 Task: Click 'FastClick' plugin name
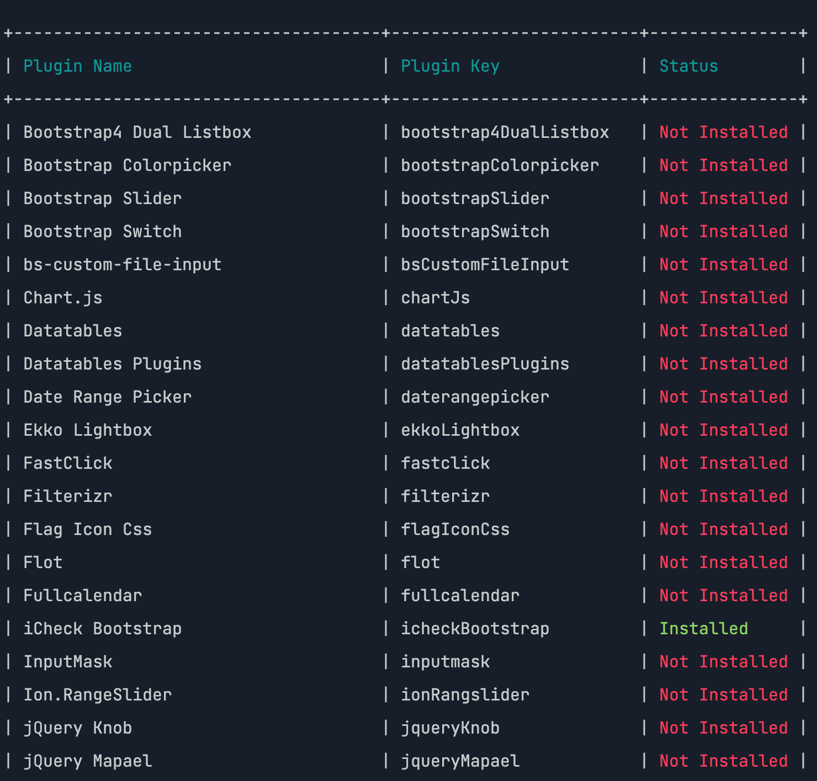[68, 463]
